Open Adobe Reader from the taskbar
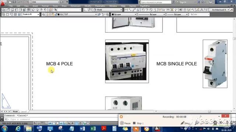Viewport: 236px width, 132px height. pos(104,129)
